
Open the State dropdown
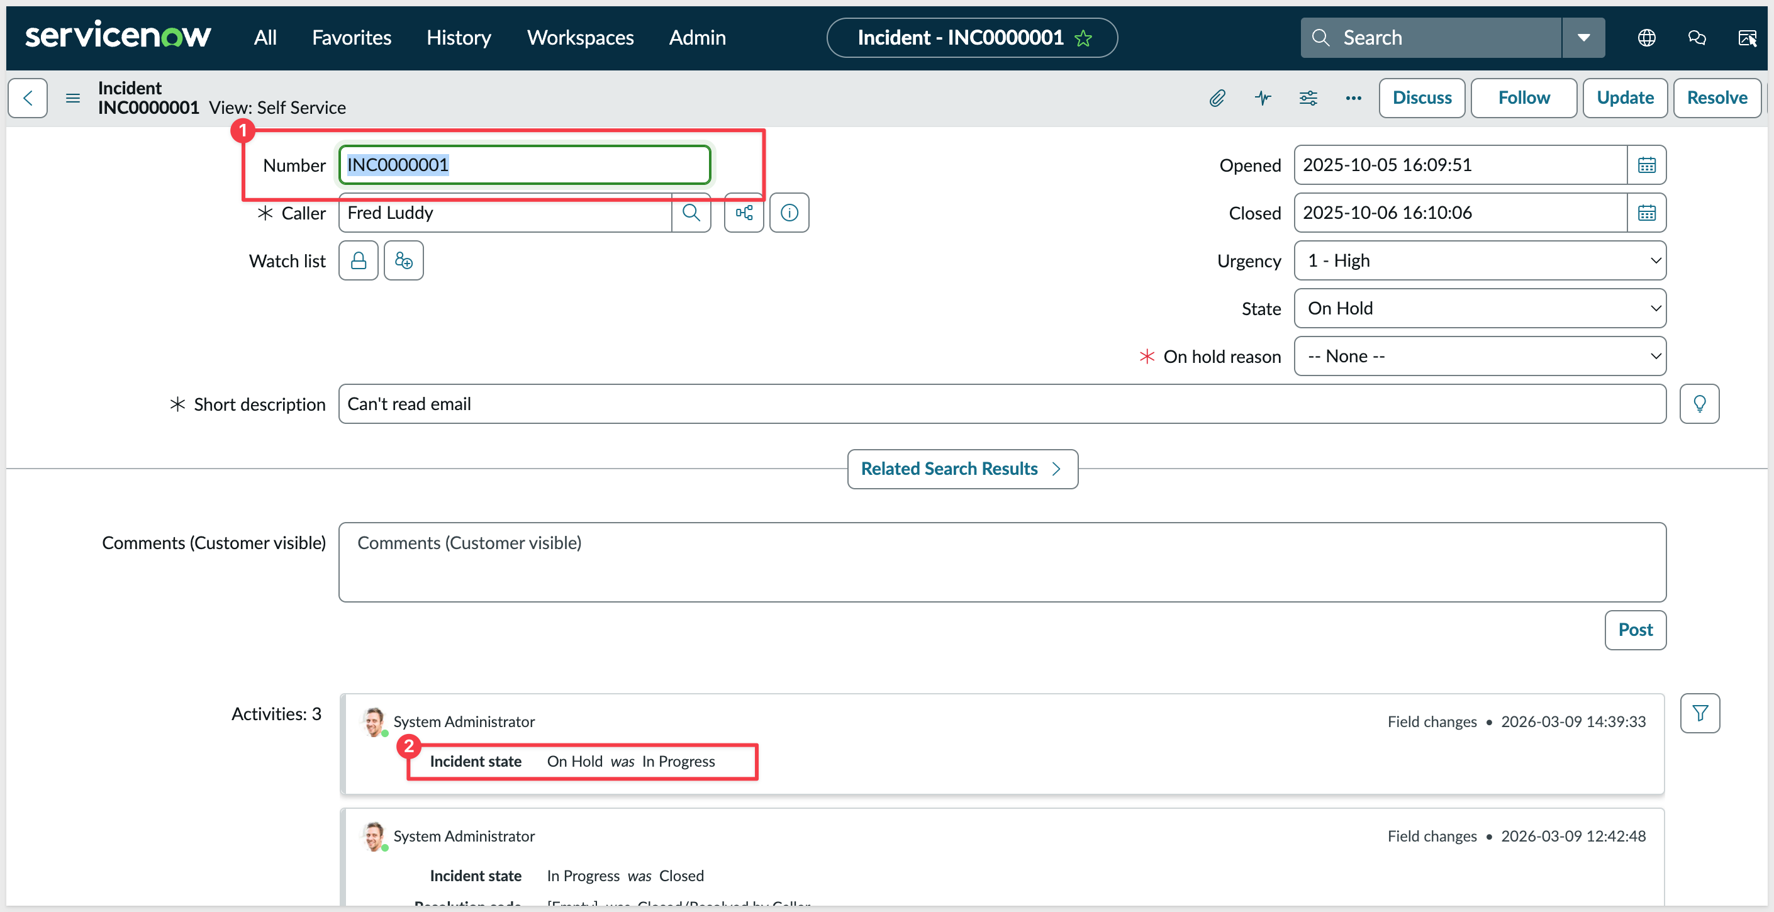pyautogui.click(x=1479, y=308)
